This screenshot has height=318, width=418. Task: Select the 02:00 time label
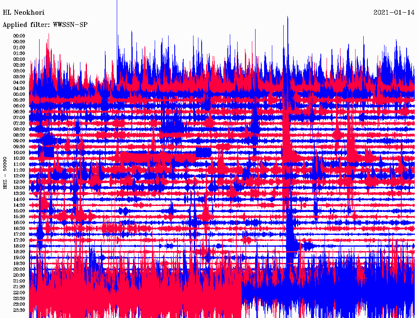(x=19, y=59)
